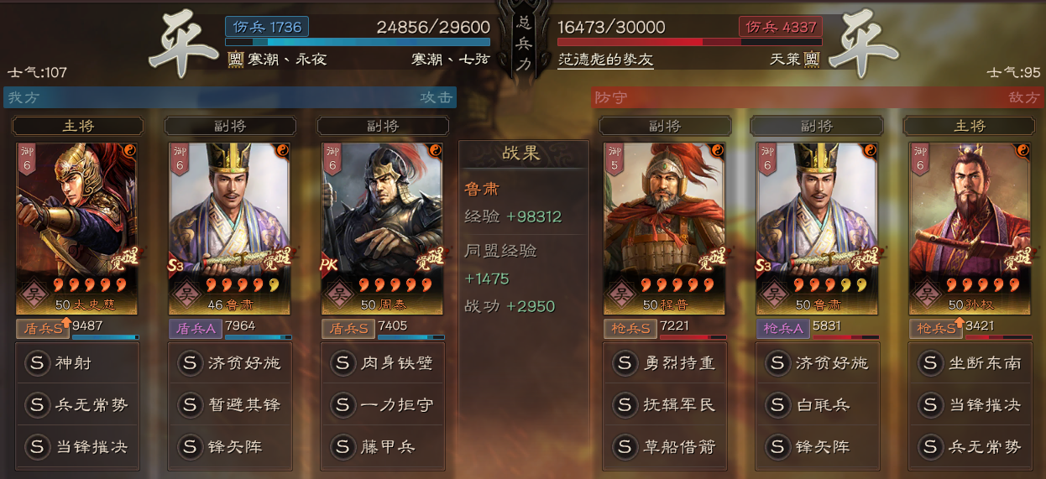This screenshot has width=1046, height=479.
Task: Select the 肉身铁壁 skill under 周泰
Action: 382,363
